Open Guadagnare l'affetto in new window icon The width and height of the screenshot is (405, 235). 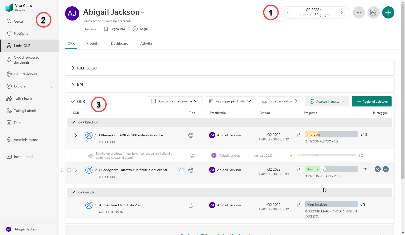click(181, 170)
